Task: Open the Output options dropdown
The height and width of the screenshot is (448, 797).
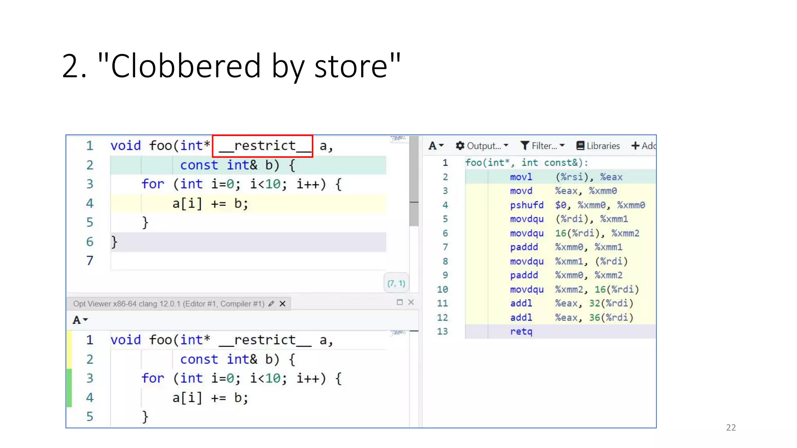Action: click(482, 146)
